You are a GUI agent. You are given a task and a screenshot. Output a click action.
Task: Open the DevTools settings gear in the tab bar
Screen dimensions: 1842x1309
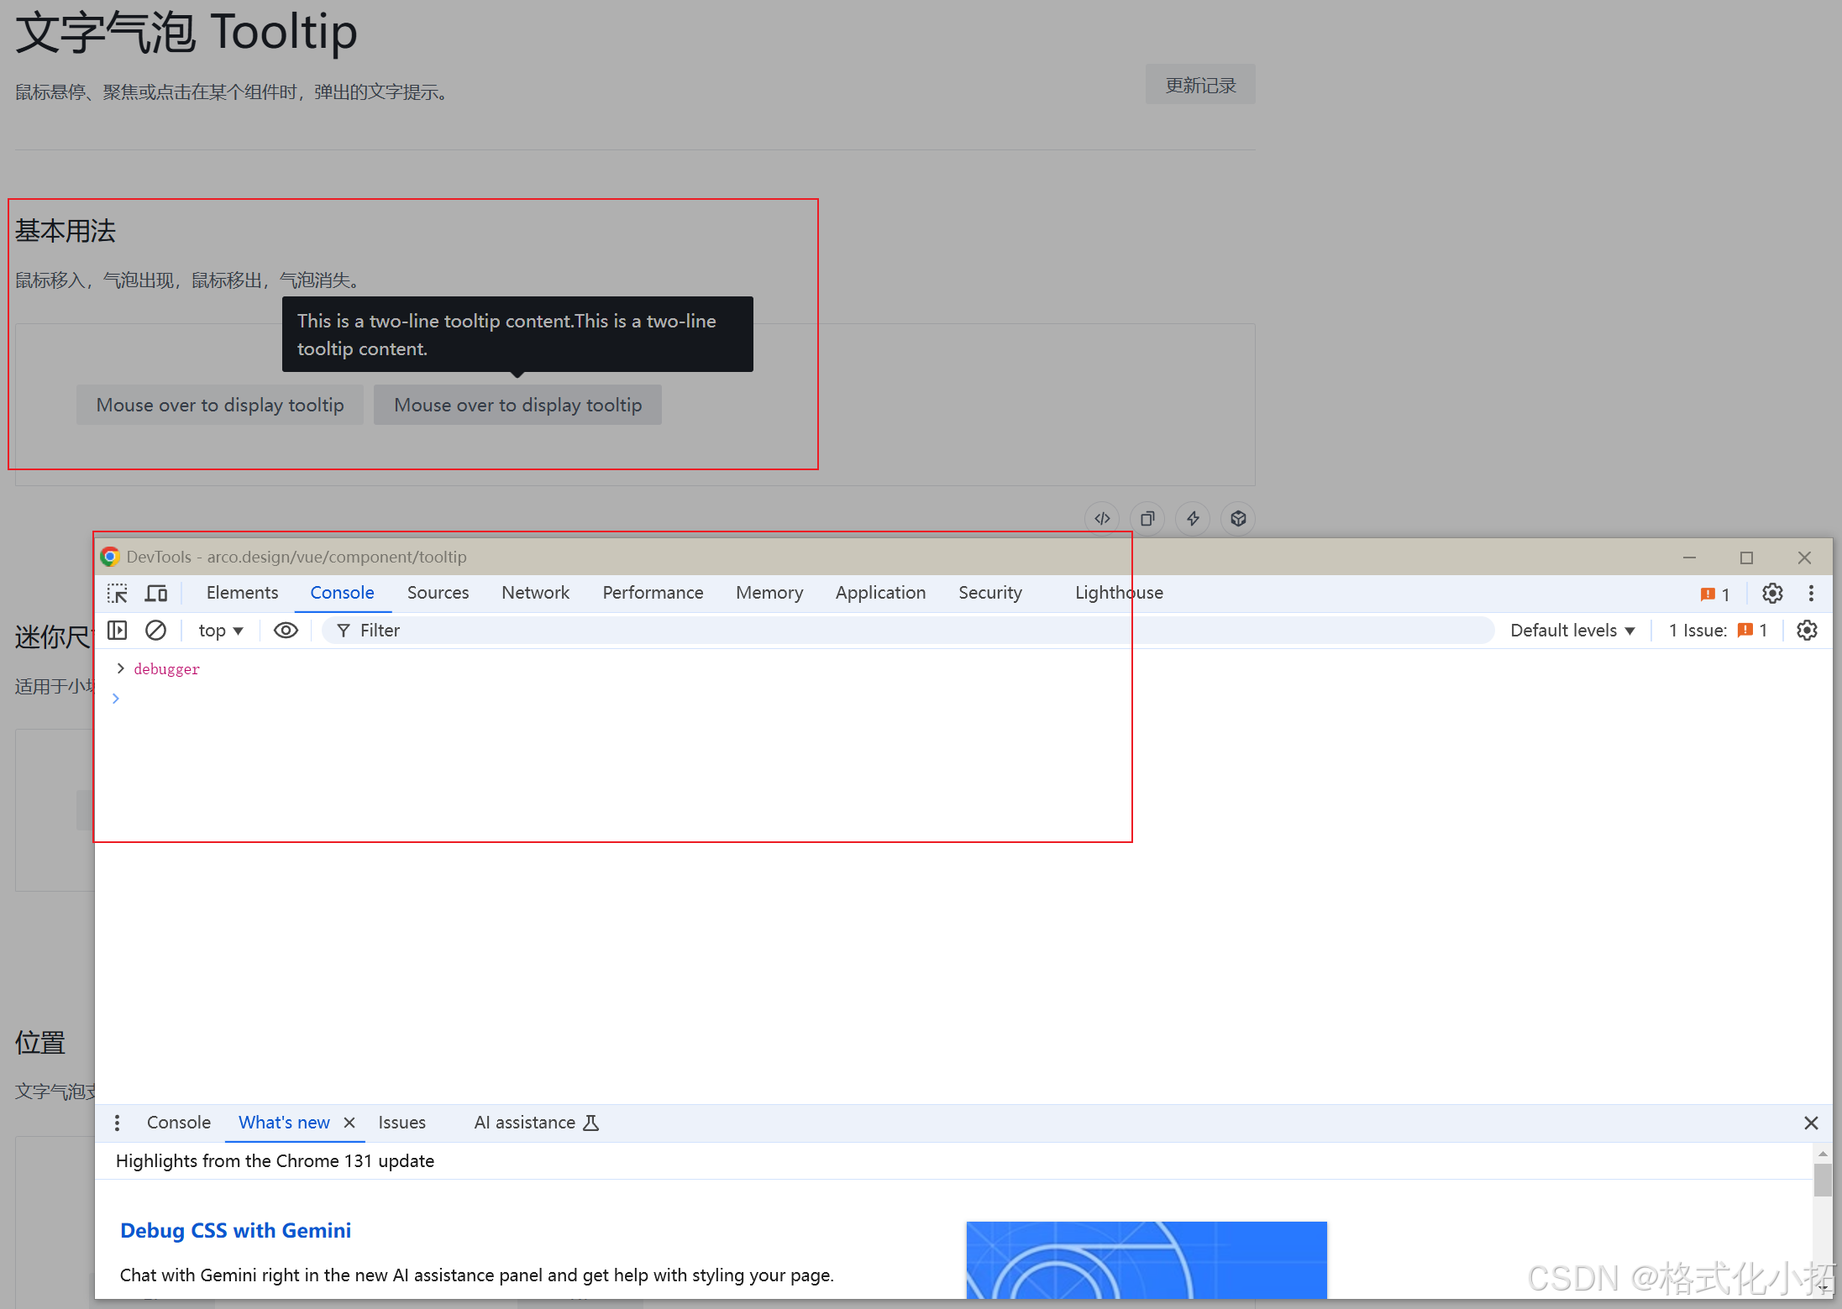point(1772,594)
